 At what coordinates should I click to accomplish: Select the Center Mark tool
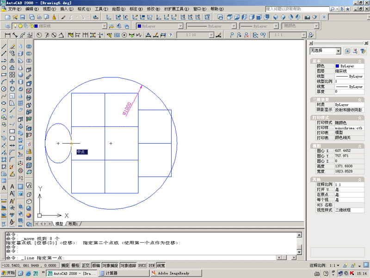124,35
